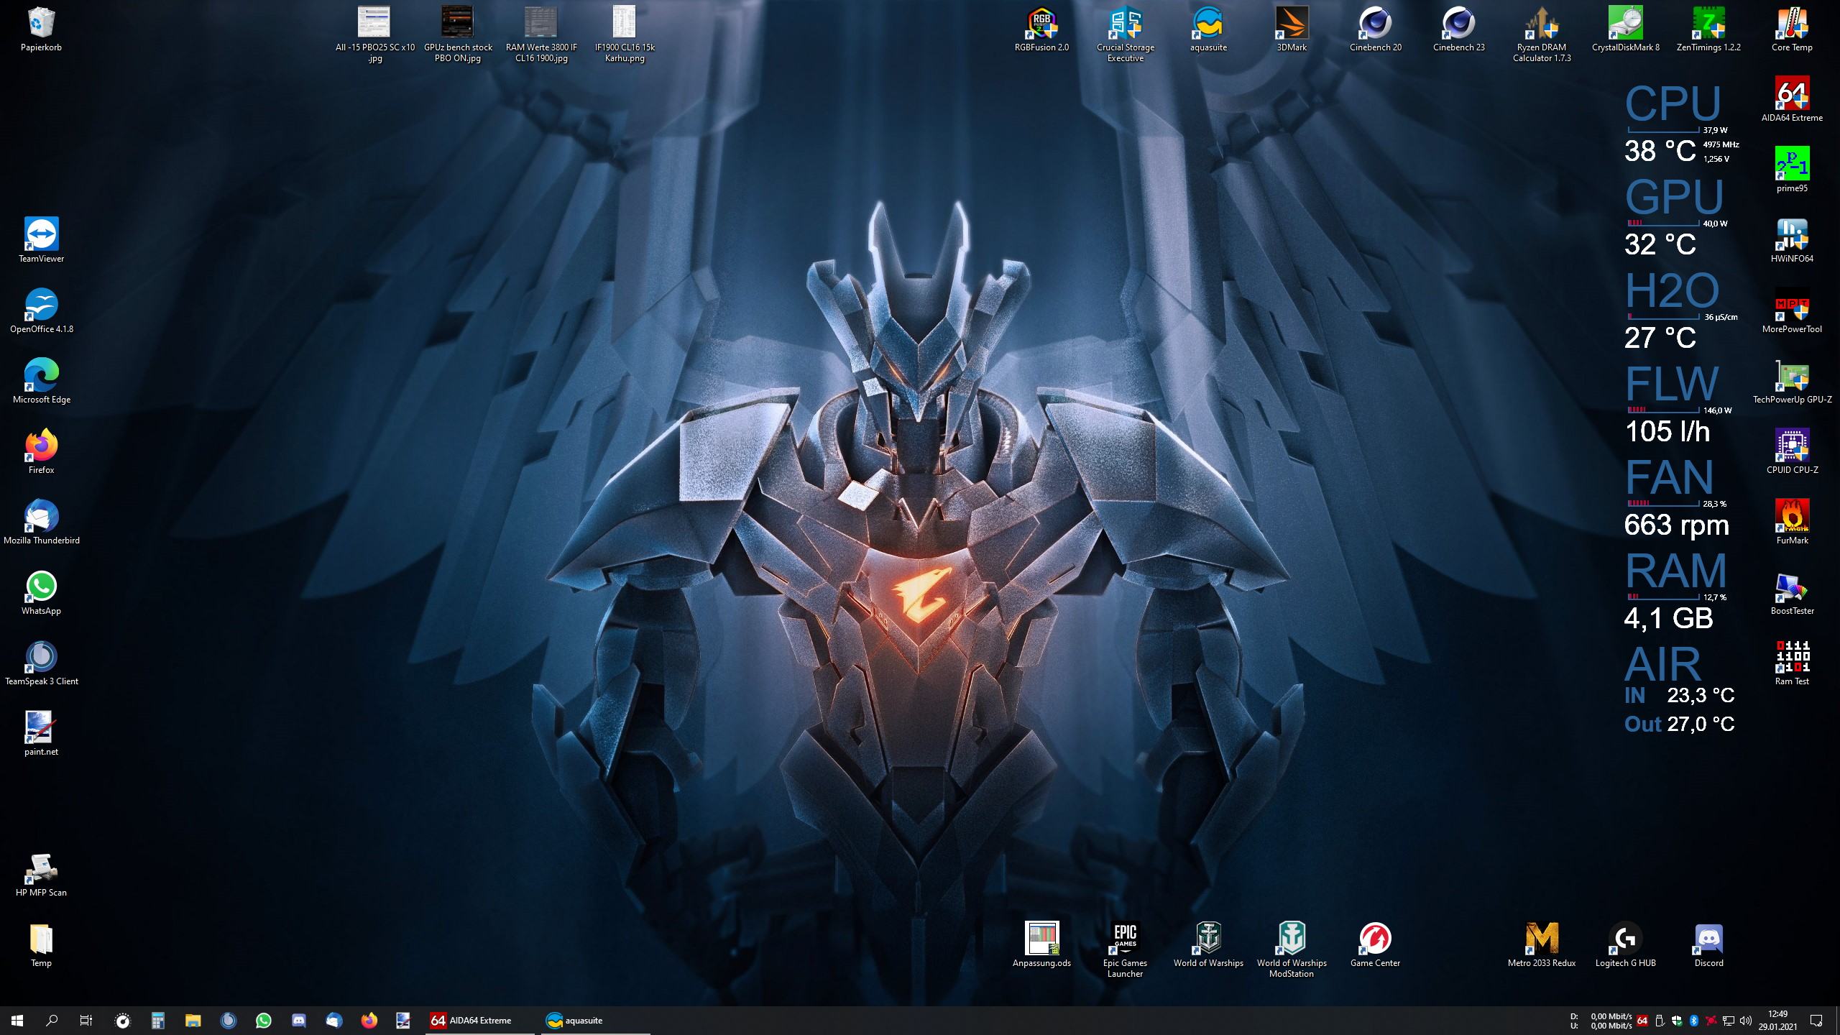Screen dimensions: 1840x1035
Task: Open ZenTimings 1.2.2 desktop shortcut
Action: [1708, 29]
